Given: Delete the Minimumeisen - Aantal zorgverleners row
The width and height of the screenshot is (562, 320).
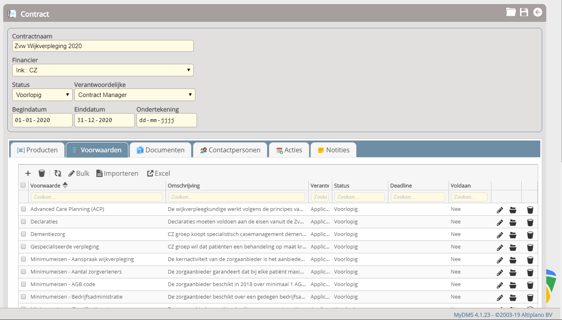Looking at the screenshot, I should (x=530, y=272).
